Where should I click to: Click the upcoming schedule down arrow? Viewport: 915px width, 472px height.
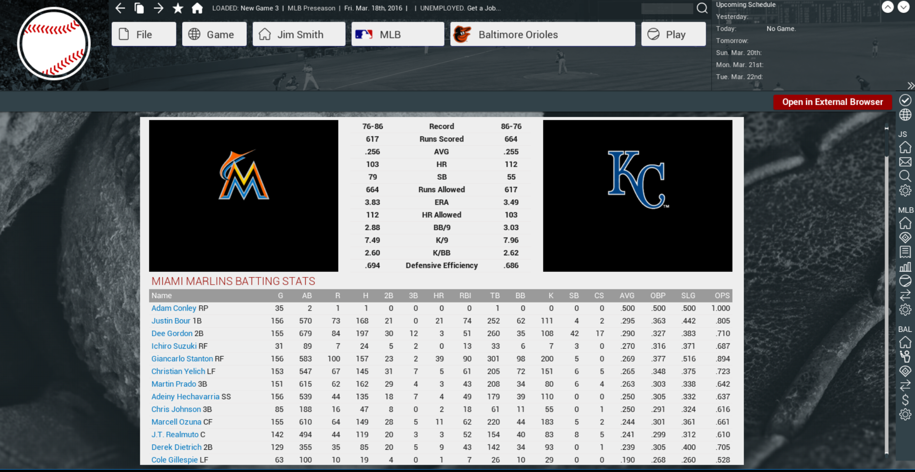[903, 7]
